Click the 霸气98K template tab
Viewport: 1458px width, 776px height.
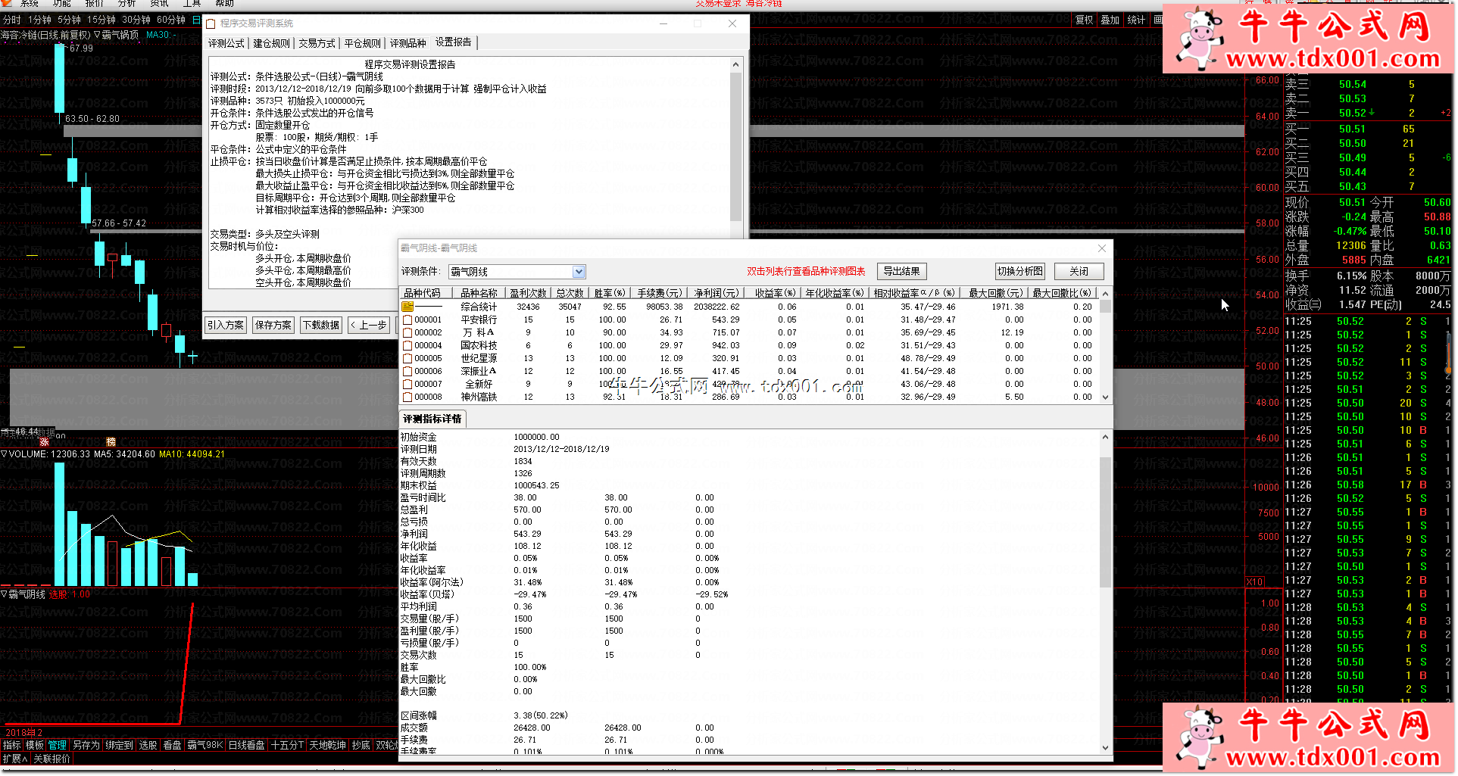coord(205,745)
